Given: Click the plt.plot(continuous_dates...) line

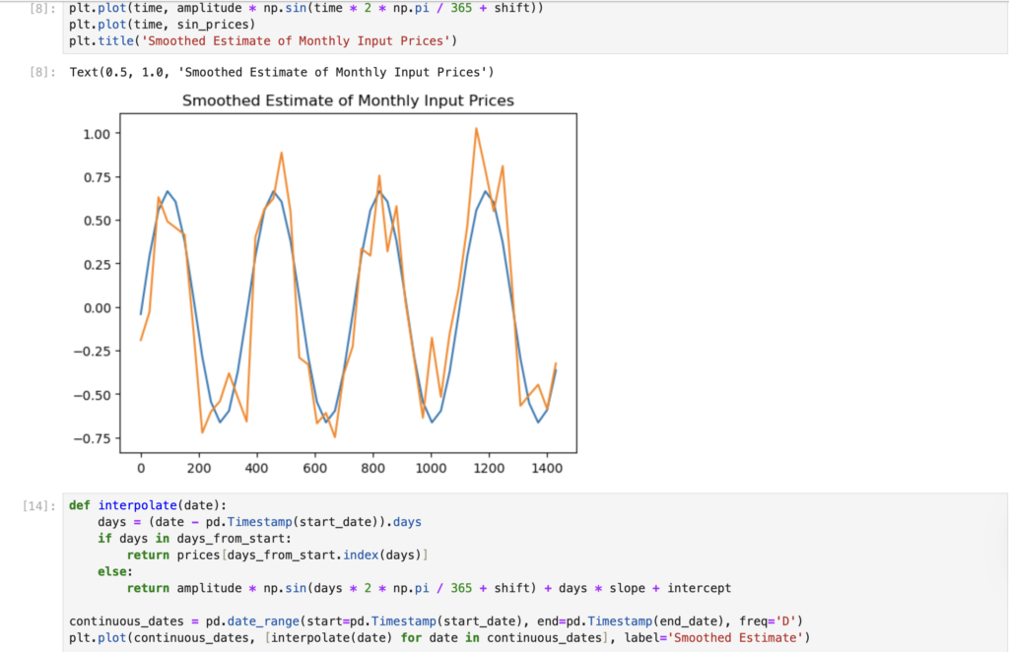Looking at the screenshot, I should [438, 638].
